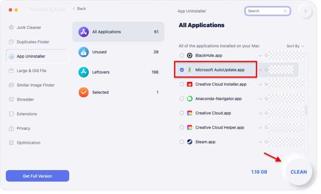
Task: Click the Anaconda-Navigator.app green ring icon
Action: [190, 99]
